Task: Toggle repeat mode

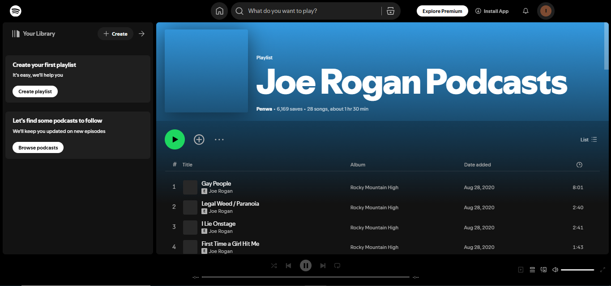Action: click(x=337, y=265)
